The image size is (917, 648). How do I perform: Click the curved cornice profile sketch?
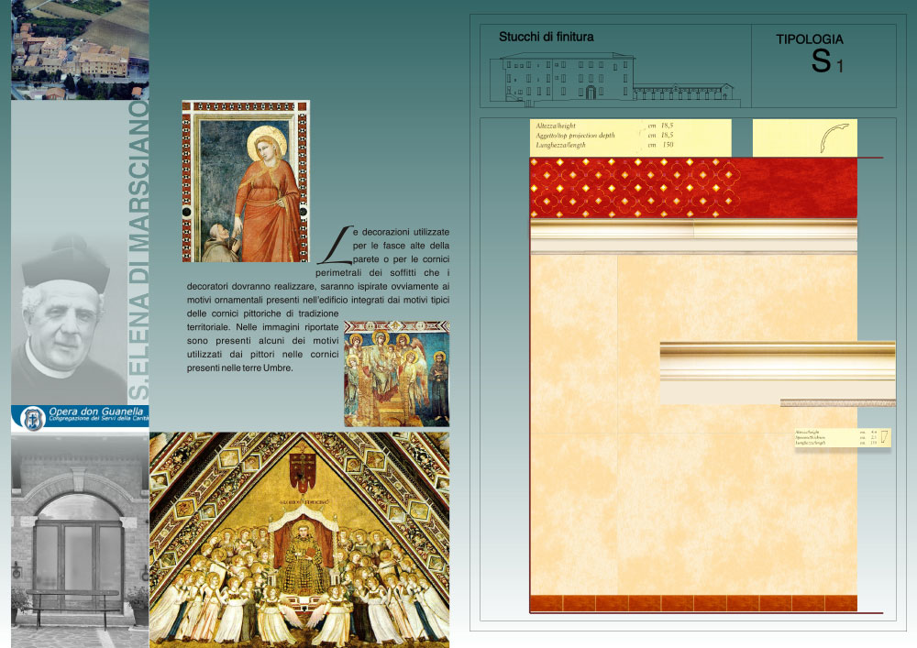point(834,137)
